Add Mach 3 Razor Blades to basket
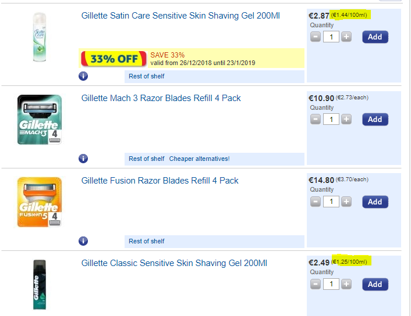Viewport: 411px width, 316px height. [375, 120]
